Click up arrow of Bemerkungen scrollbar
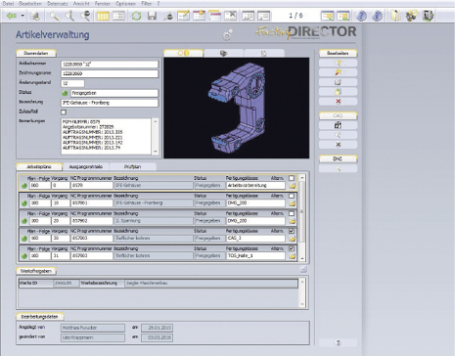Image resolution: width=455 pixels, height=356 pixels. coord(156,121)
